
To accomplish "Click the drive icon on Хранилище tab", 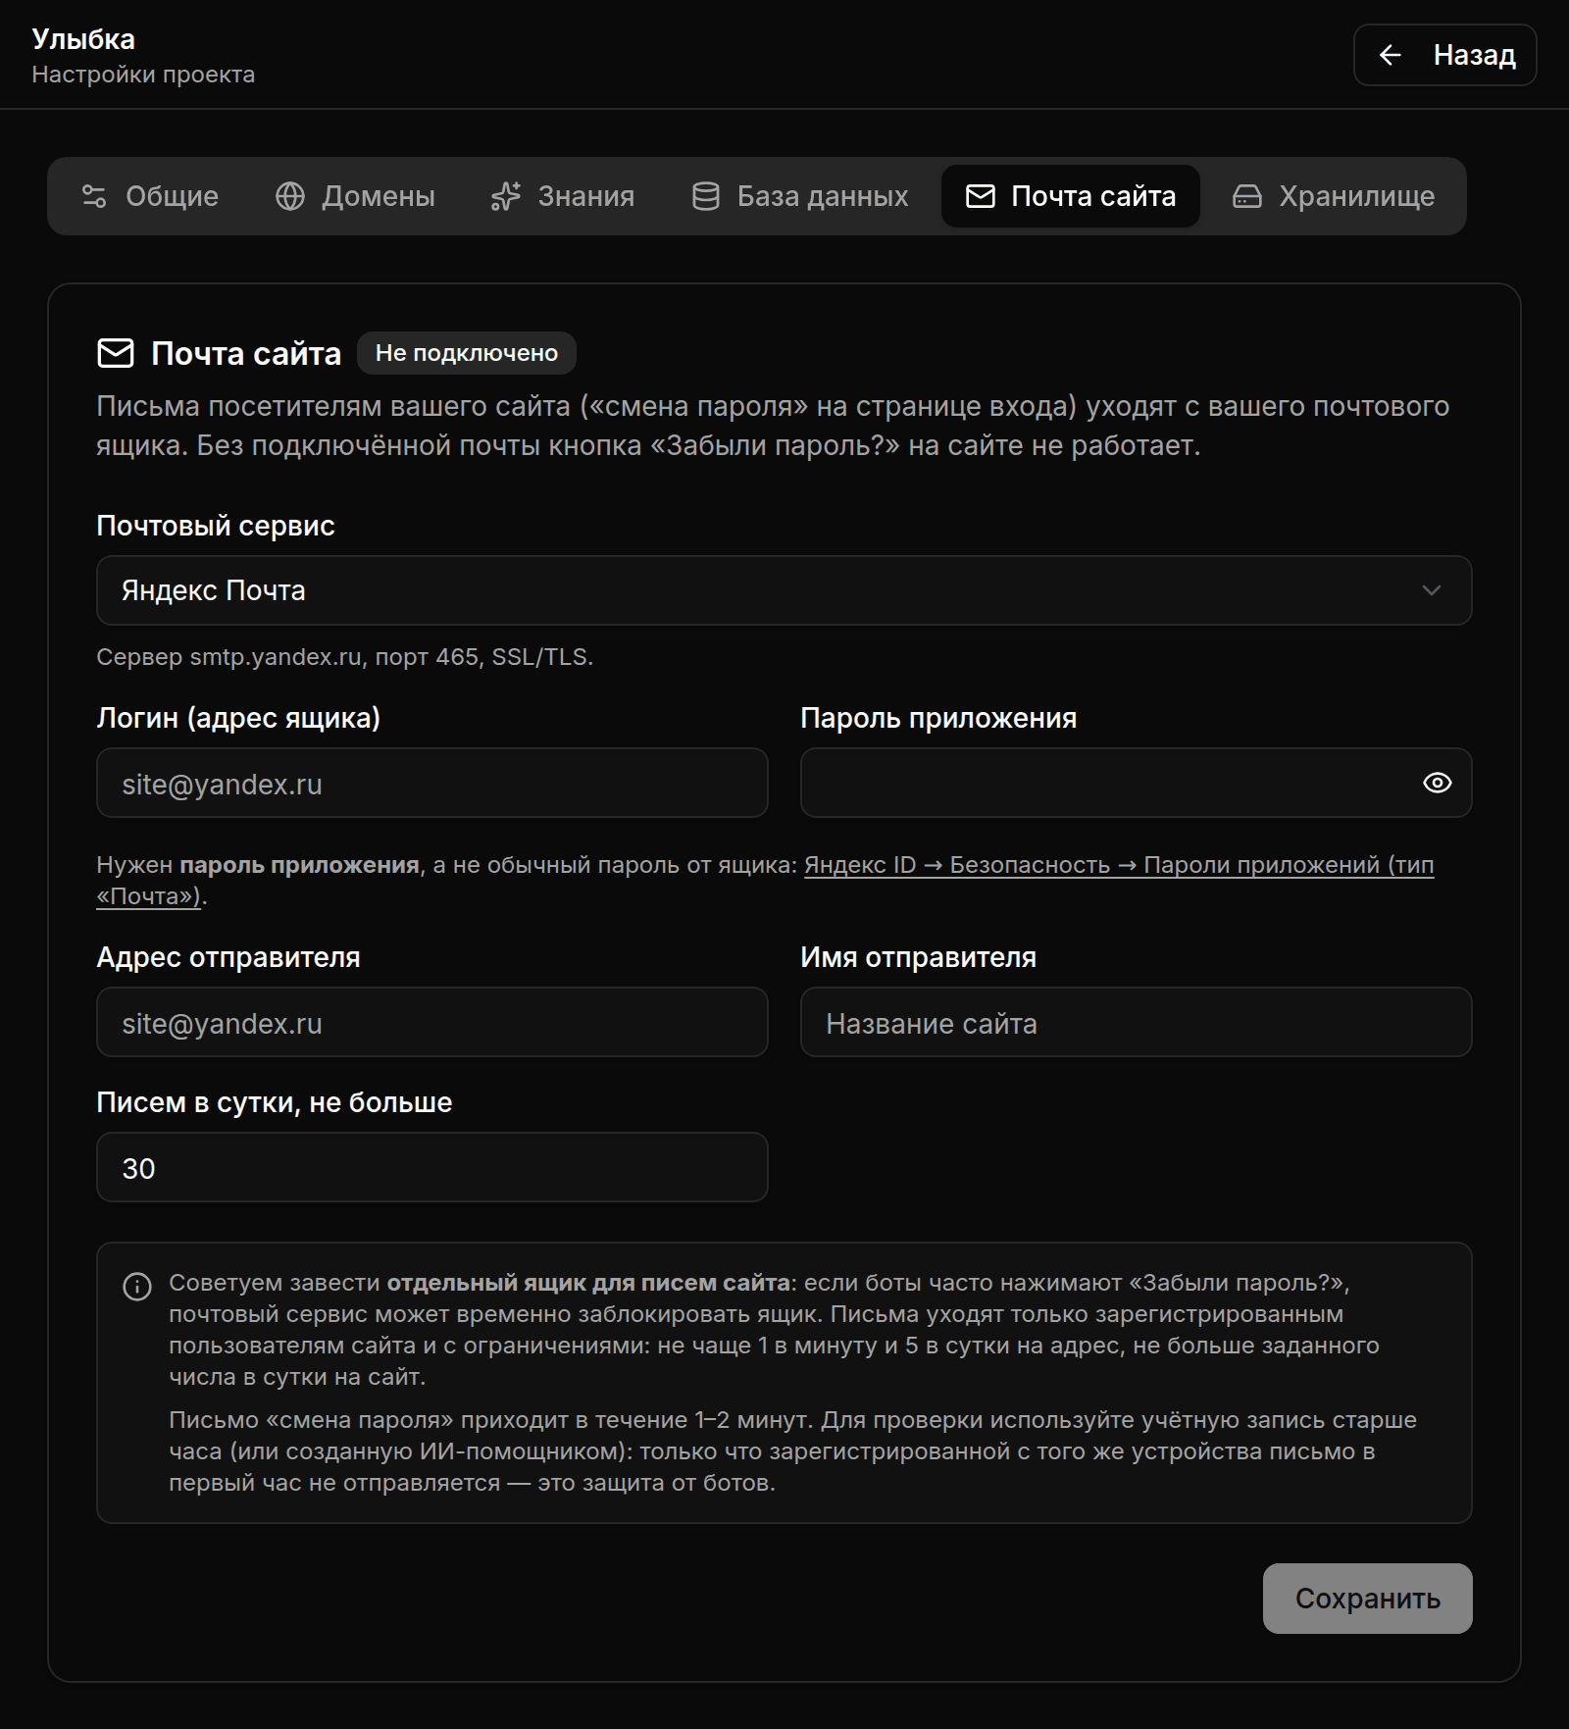I will coord(1247,196).
